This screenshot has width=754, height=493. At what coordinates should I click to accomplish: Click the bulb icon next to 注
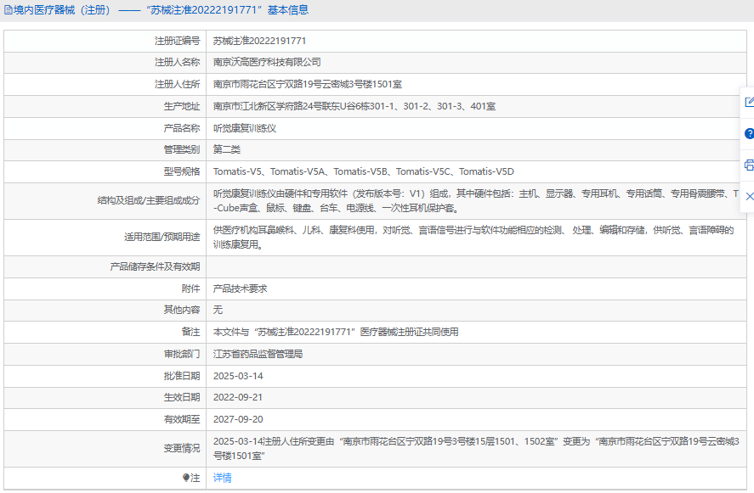click(x=186, y=478)
